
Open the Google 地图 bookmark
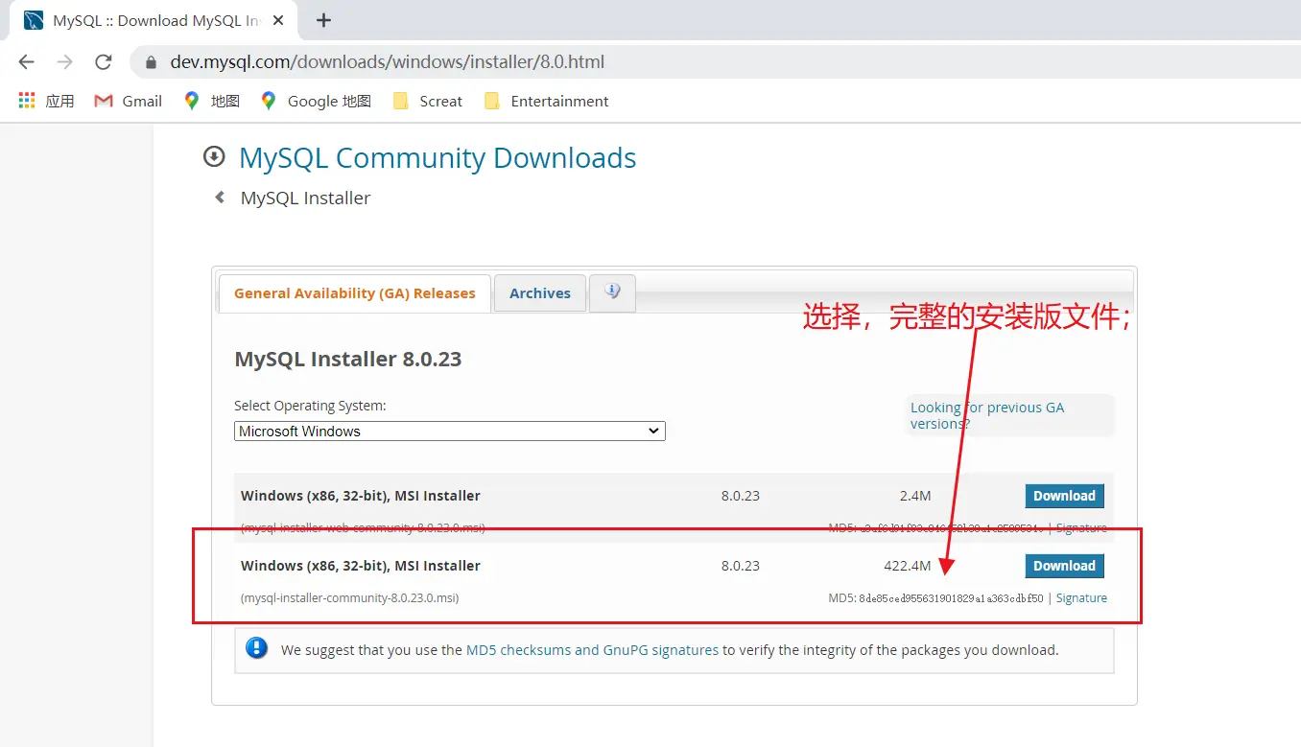click(x=316, y=101)
